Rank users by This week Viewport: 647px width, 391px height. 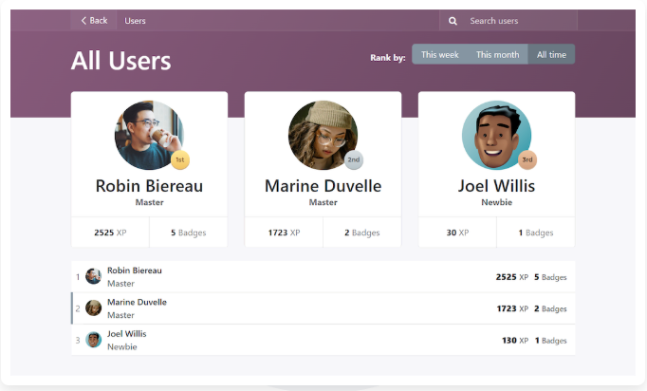click(440, 55)
